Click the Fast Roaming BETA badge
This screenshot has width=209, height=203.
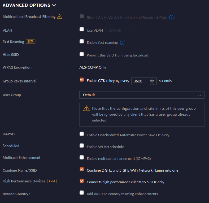31,42
